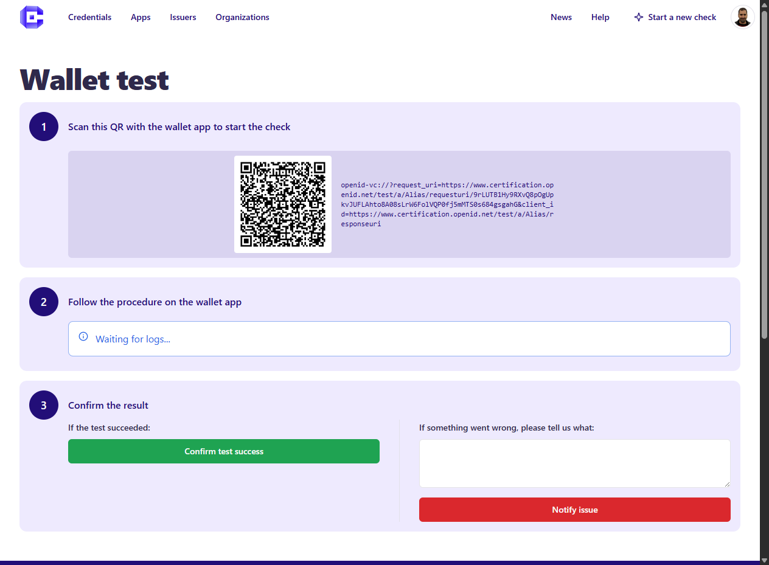The height and width of the screenshot is (565, 769).
Task: Open the user profile avatar
Action: (742, 17)
